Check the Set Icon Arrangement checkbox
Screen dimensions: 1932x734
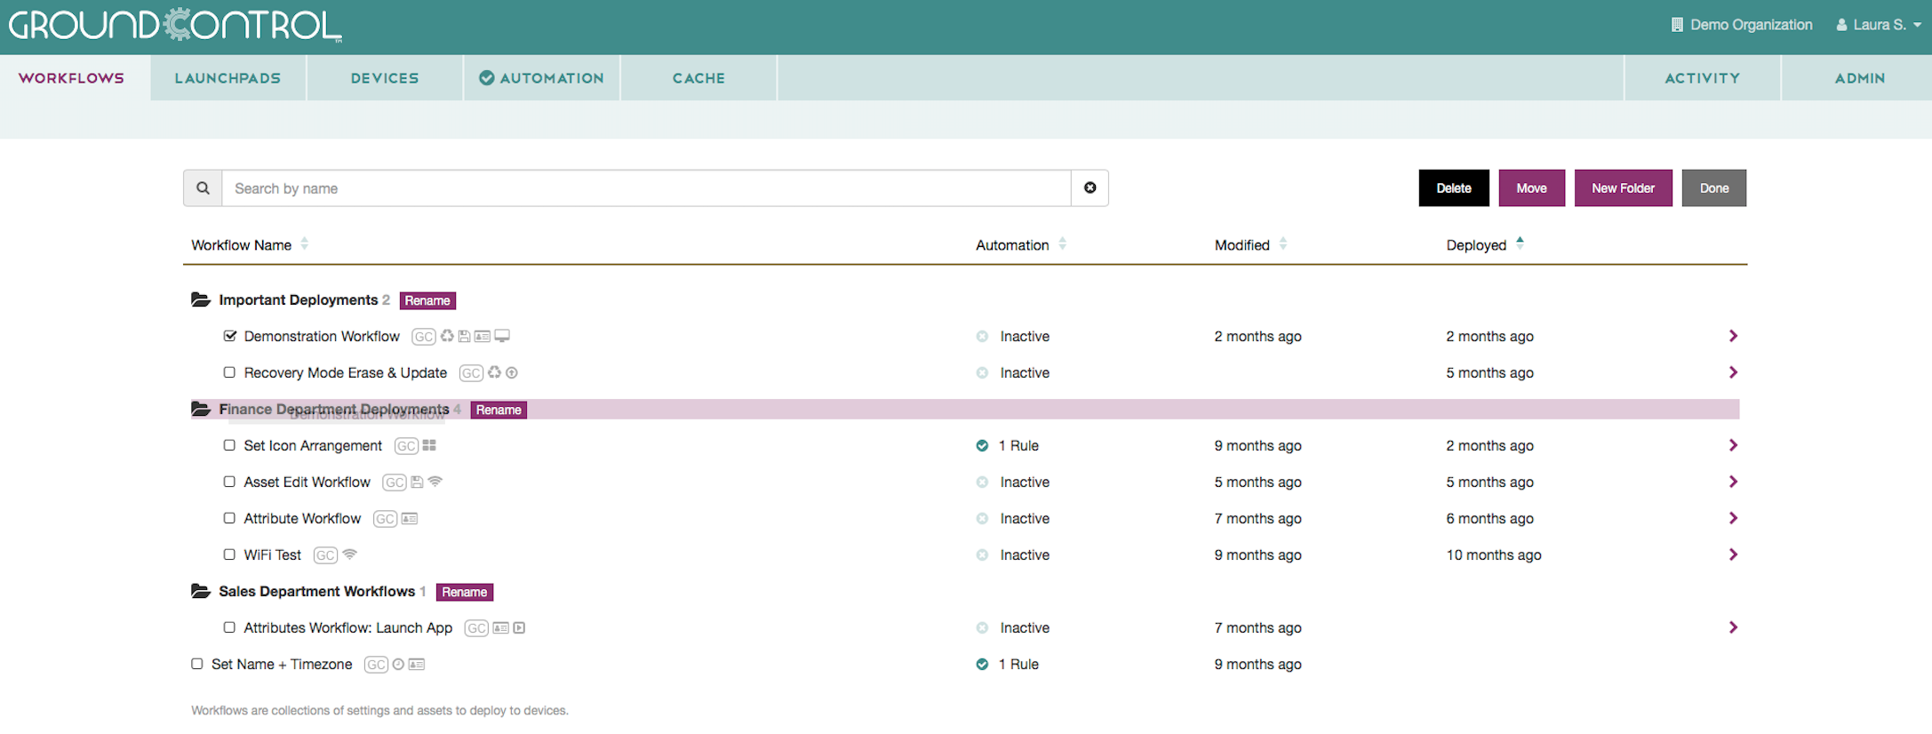click(x=229, y=445)
